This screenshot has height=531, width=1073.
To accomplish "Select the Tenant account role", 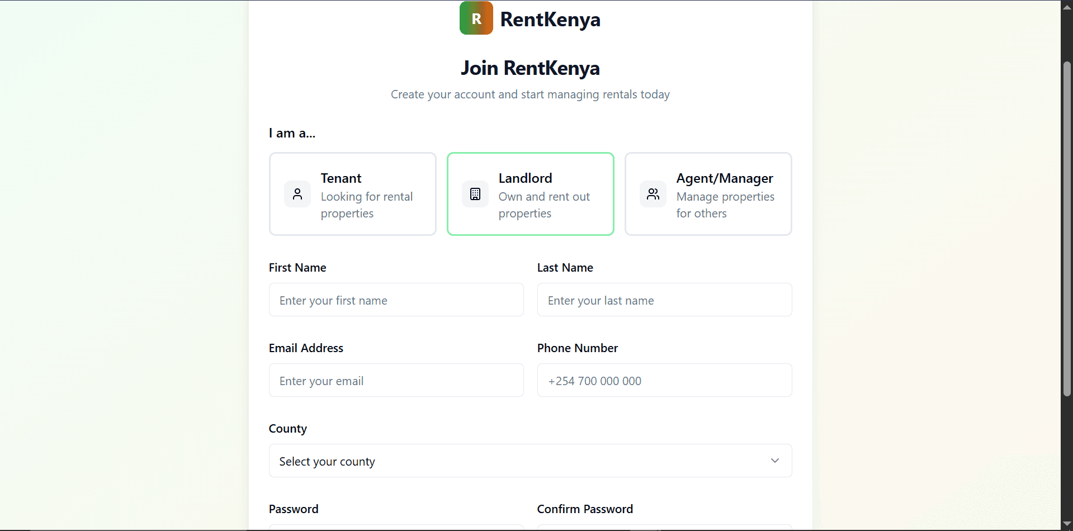I will 353,194.
